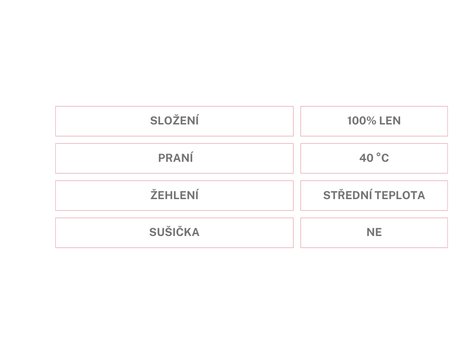Viewport: 472px width, 354px height.
Task: Tap the 40 °C text
Action: coord(374,158)
